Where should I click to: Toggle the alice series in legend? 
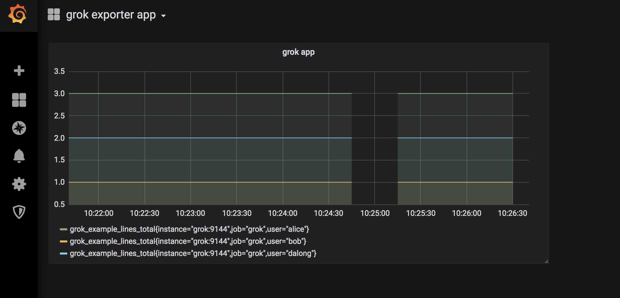[189, 229]
